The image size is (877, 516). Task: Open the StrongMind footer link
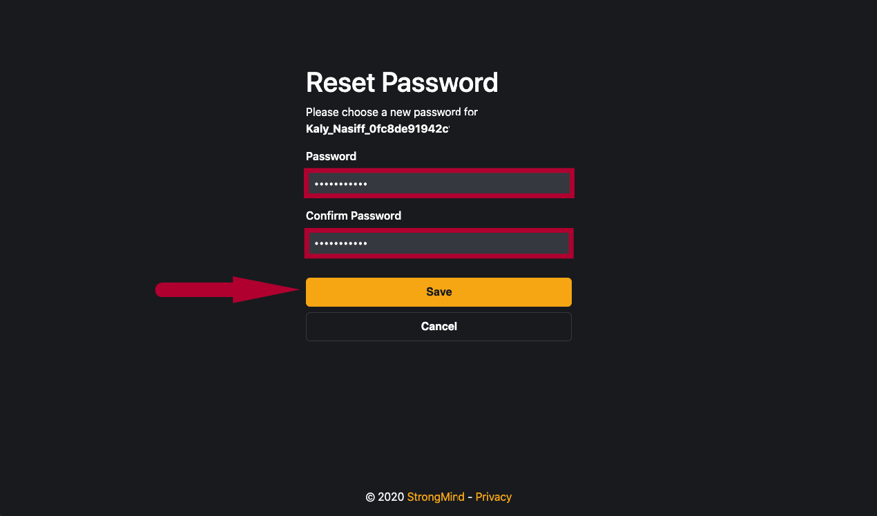pos(435,497)
